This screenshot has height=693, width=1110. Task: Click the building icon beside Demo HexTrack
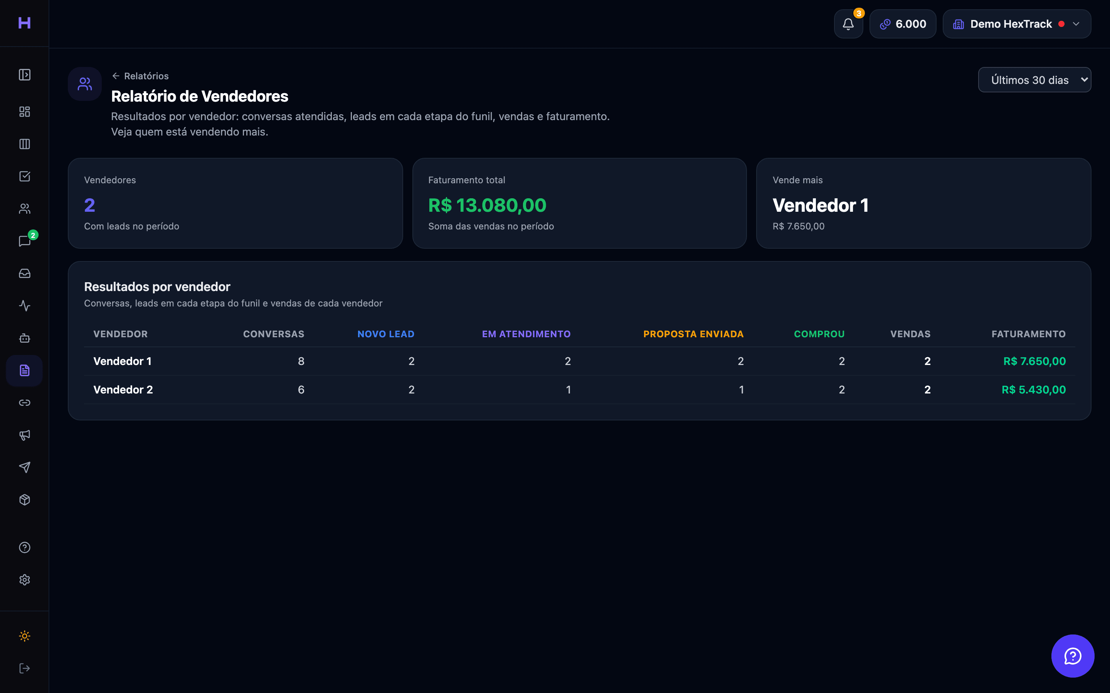959,24
